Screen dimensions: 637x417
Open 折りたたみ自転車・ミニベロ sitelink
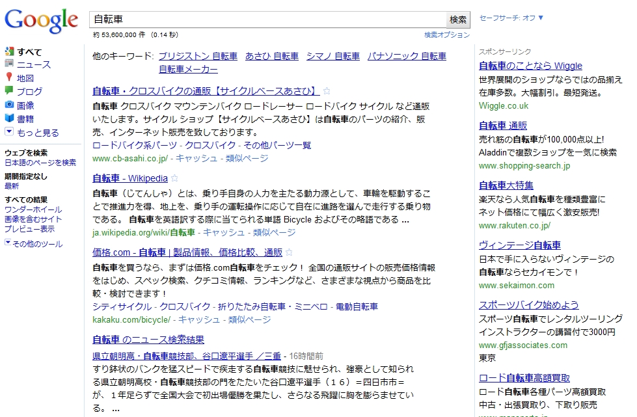tap(273, 306)
